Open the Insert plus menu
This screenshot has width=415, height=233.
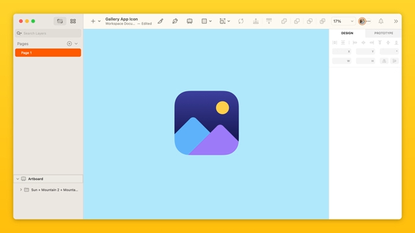(x=93, y=21)
